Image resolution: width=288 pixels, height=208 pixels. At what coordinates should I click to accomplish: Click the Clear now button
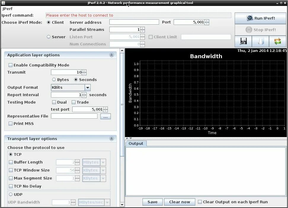point(180,202)
